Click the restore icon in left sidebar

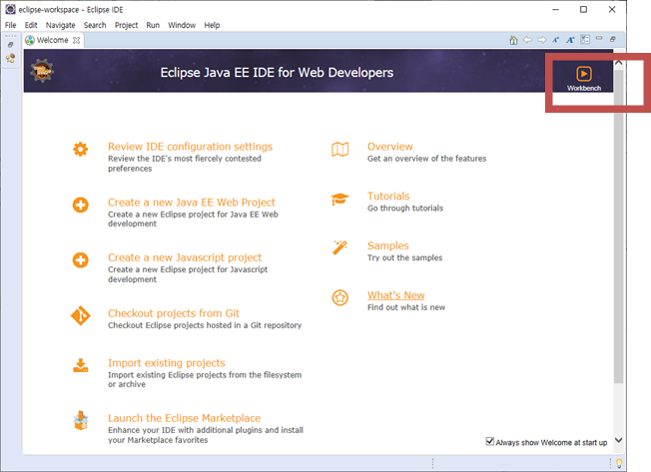tap(11, 45)
